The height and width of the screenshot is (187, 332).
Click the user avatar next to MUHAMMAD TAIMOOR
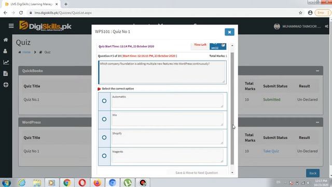tap(276, 26)
